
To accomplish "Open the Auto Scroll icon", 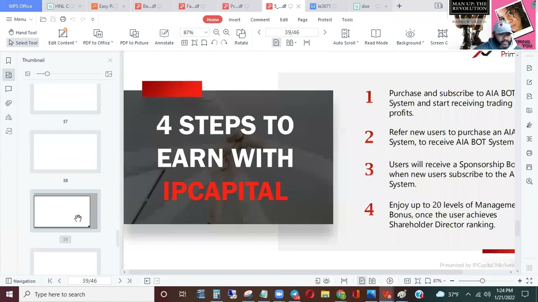I will point(345,34).
